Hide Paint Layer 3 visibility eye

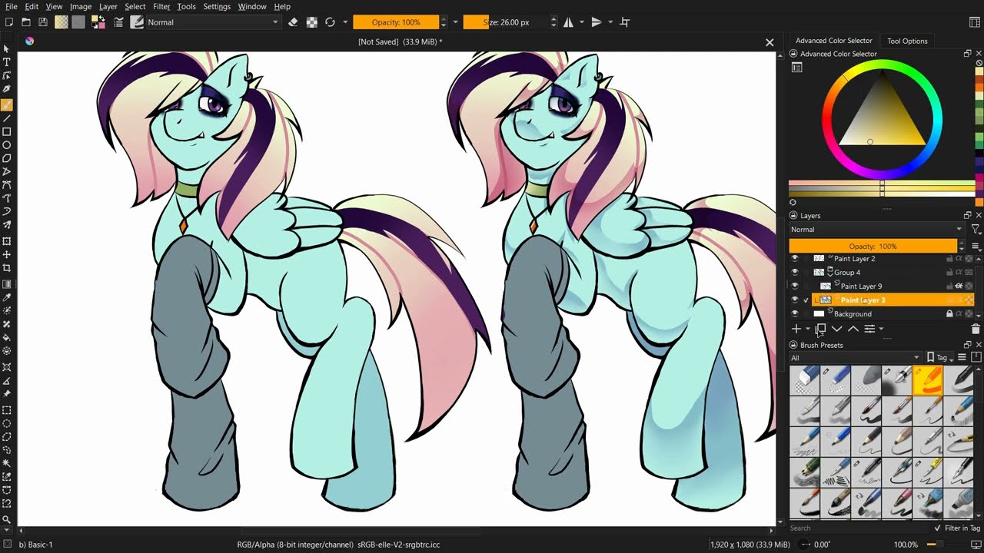[795, 300]
